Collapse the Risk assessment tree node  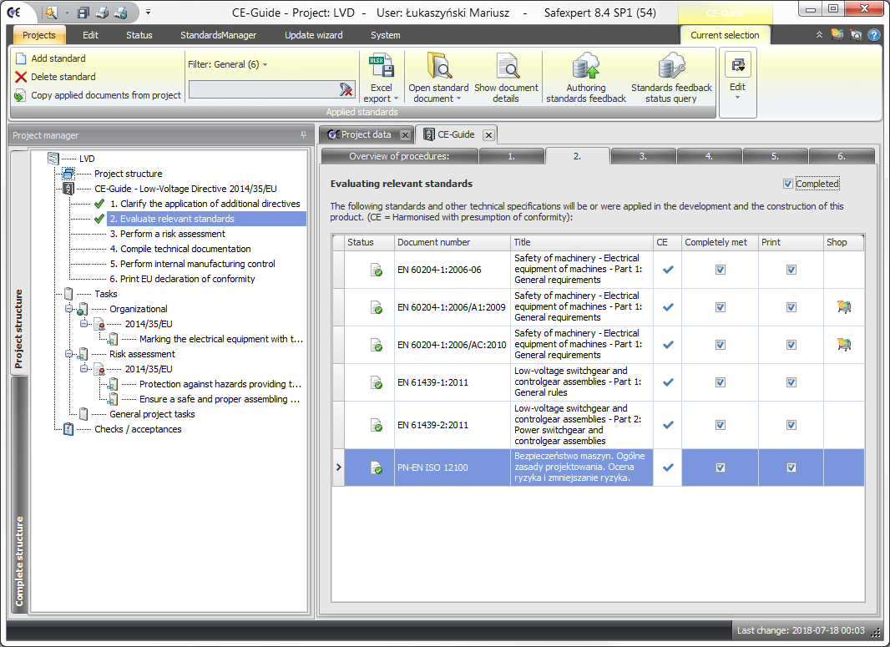click(x=69, y=354)
